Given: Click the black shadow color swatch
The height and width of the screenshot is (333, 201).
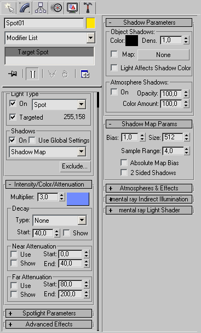Looking at the screenshot, I should 131,41.
